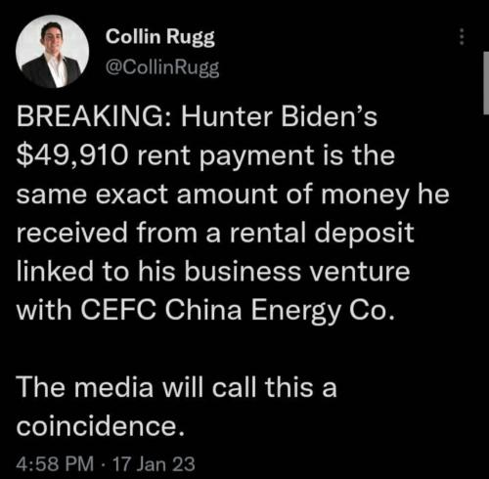489x479 pixels.
Task: Open Collin Rugg's profile picture
Action: click(53, 51)
